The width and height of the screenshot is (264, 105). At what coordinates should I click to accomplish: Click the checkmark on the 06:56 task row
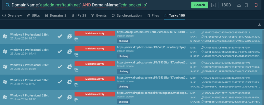(x=60, y=82)
